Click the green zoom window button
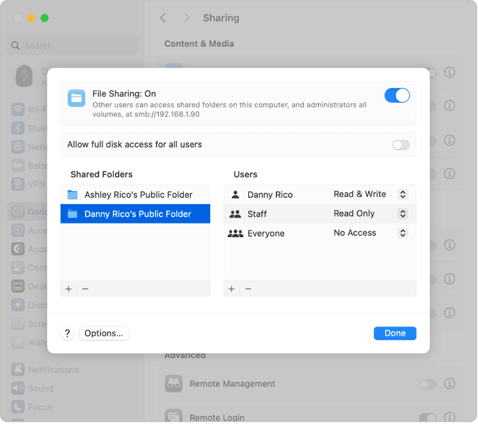 click(45, 18)
